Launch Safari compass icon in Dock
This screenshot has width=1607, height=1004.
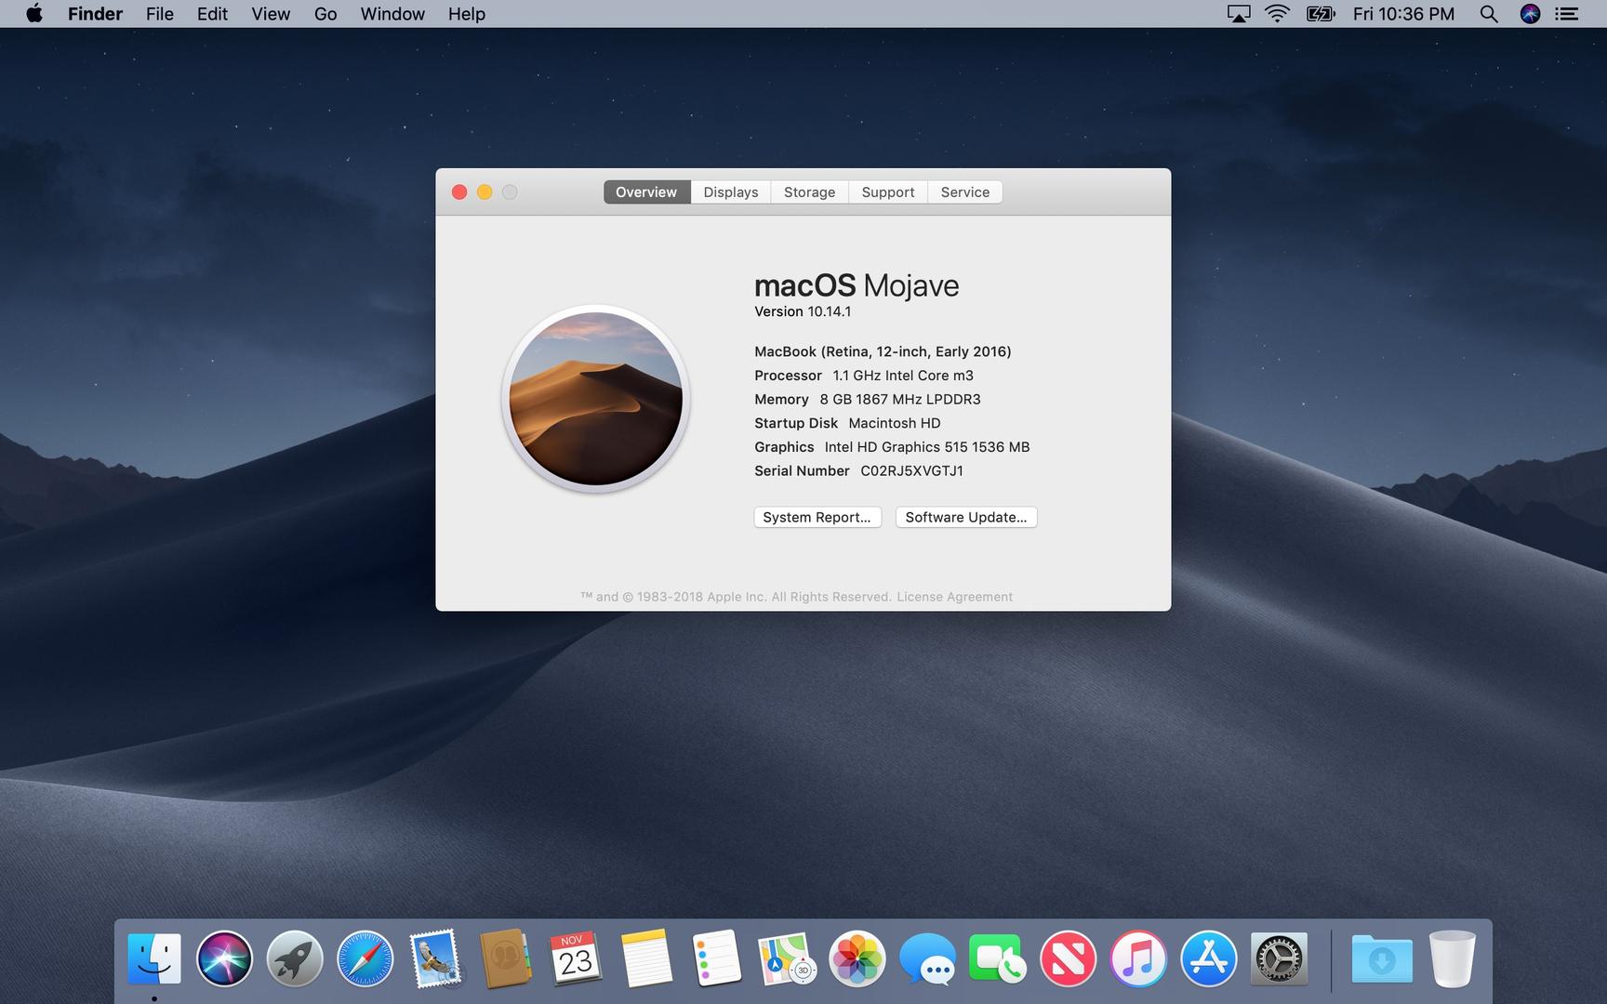(365, 958)
